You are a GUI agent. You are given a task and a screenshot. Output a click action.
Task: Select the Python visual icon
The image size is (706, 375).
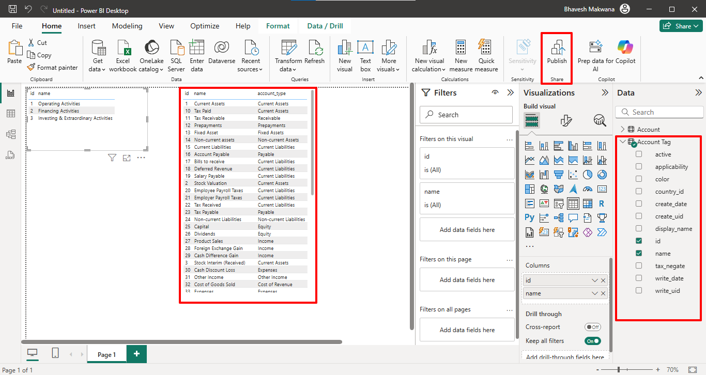click(530, 218)
